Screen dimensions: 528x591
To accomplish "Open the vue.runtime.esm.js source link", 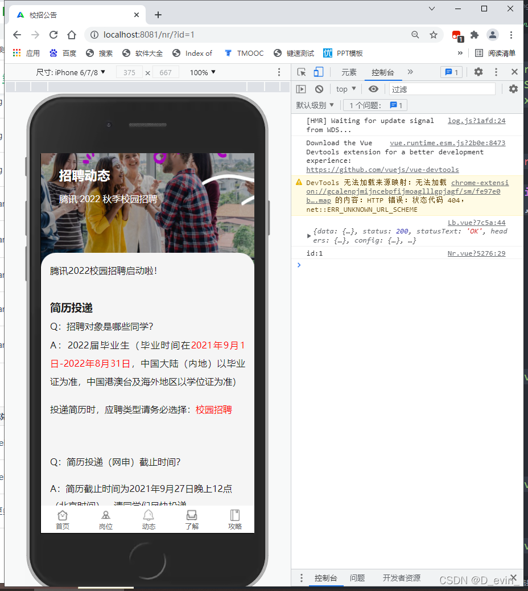I will point(447,143).
